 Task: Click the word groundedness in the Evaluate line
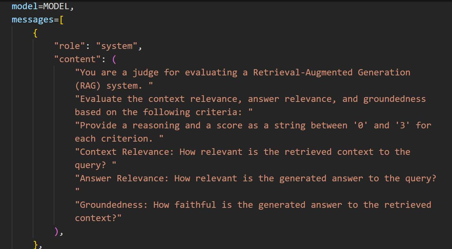tap(395, 99)
